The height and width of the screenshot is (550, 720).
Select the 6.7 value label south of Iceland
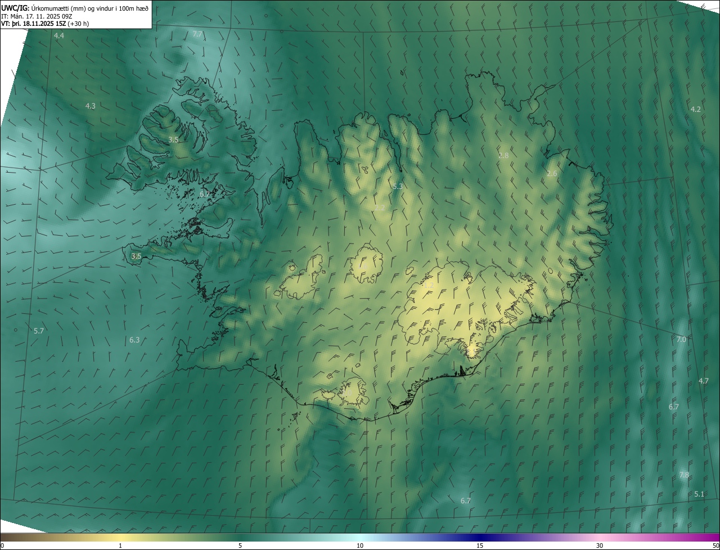pos(465,501)
